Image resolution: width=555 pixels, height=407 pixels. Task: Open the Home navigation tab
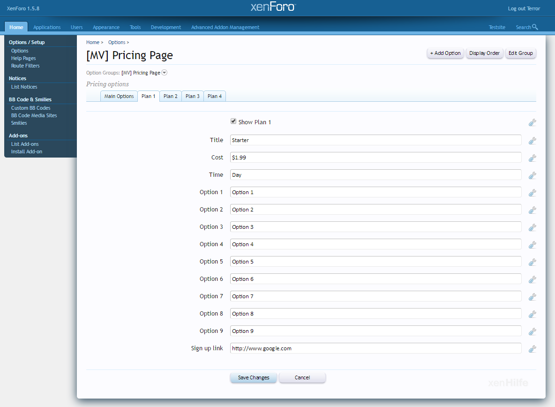pyautogui.click(x=16, y=27)
